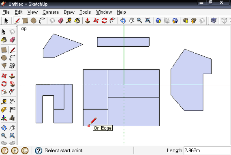Open the Draw menu
The image size is (231, 155).
69,12
